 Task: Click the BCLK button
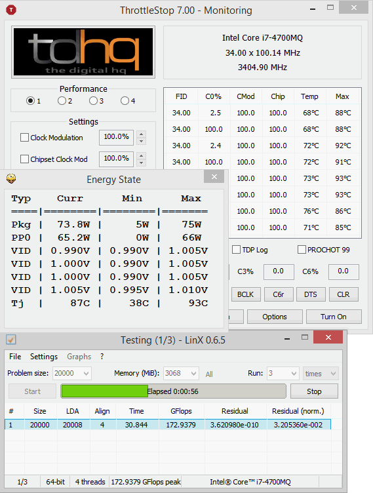point(246,294)
